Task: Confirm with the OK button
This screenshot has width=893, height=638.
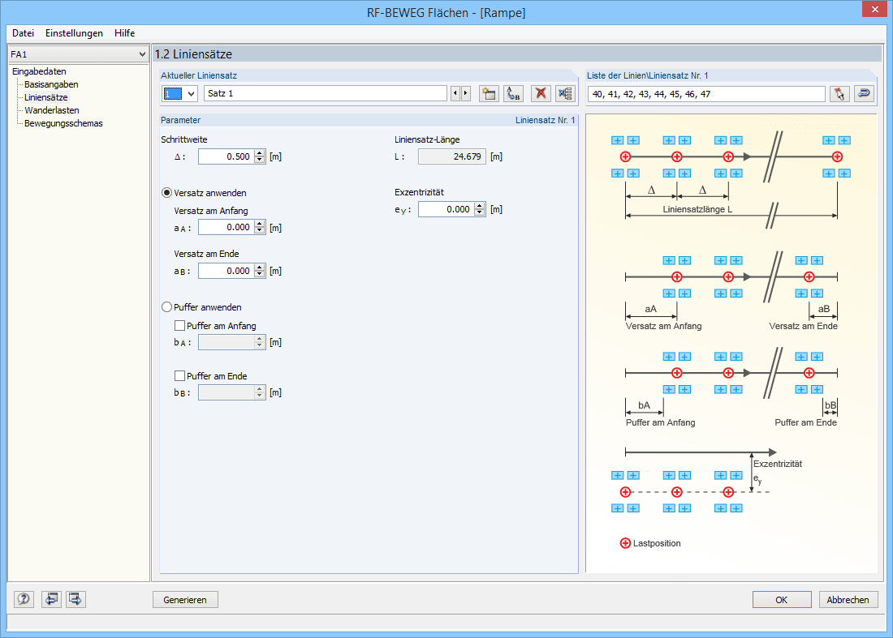Action: click(x=781, y=600)
